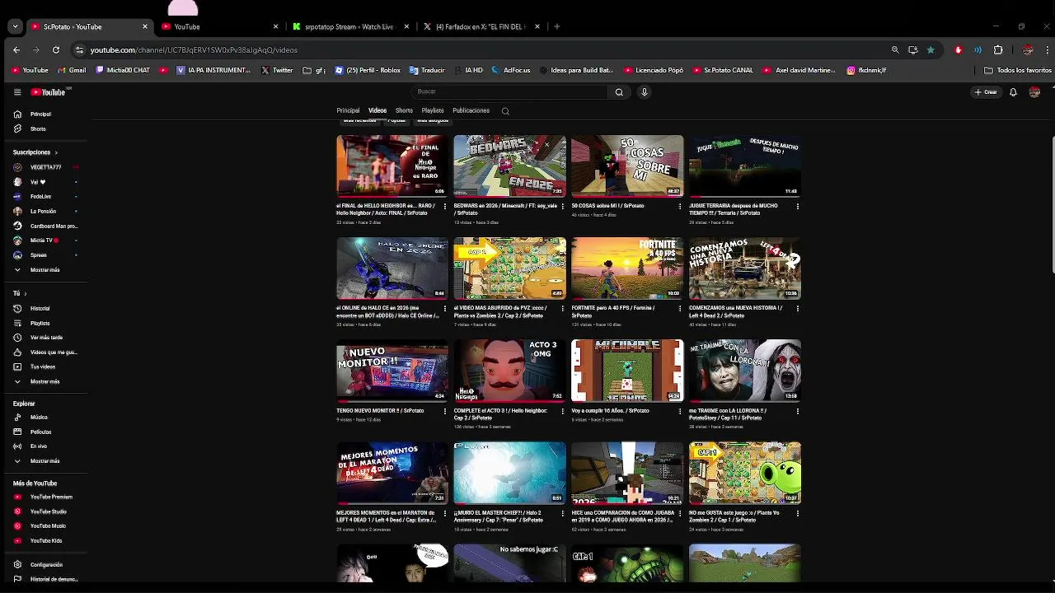The image size is (1055, 593).
Task: Open Gmail bookmark in bookmarks bar
Action: (x=72, y=71)
